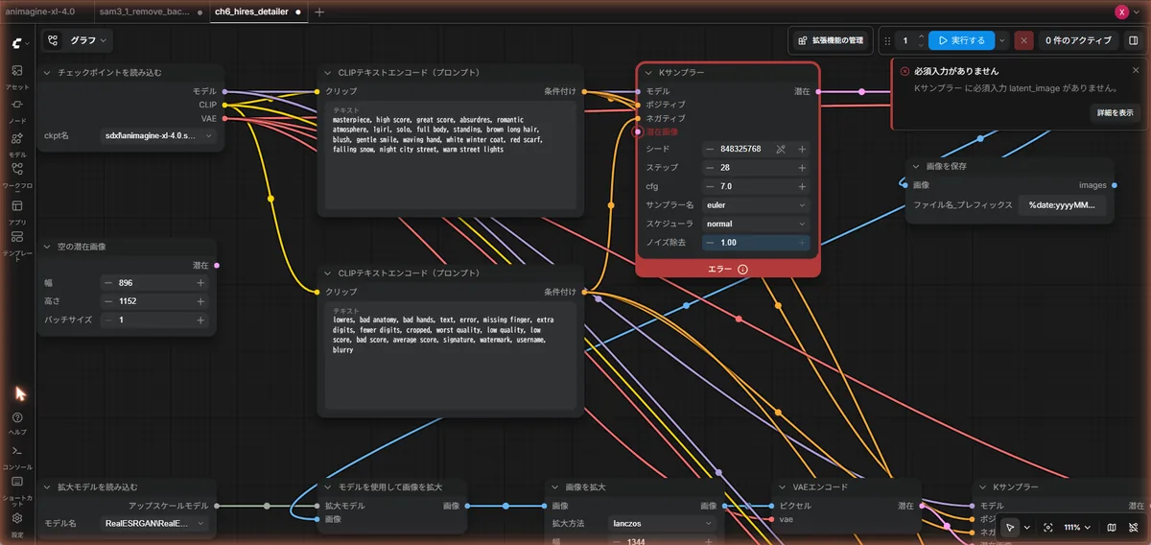Open the Node (ノード) library panel
This screenshot has height=545, width=1151.
click(16, 108)
